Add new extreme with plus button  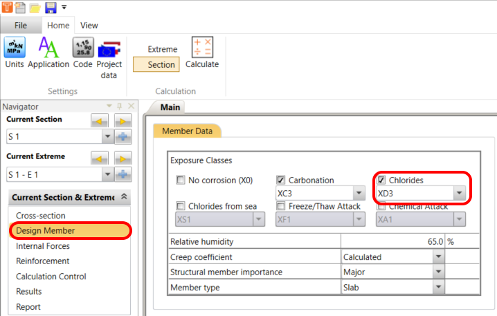point(123,174)
